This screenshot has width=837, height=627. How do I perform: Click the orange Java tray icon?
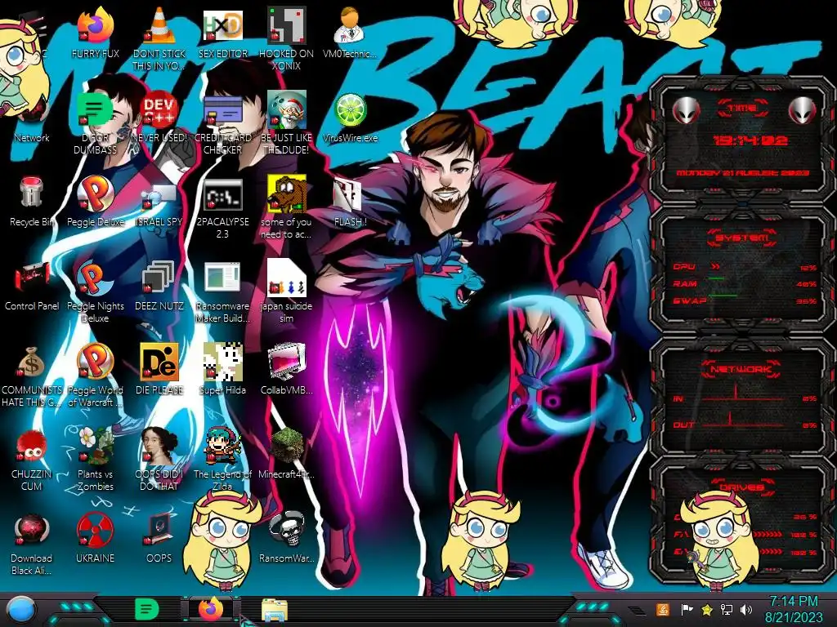662,609
